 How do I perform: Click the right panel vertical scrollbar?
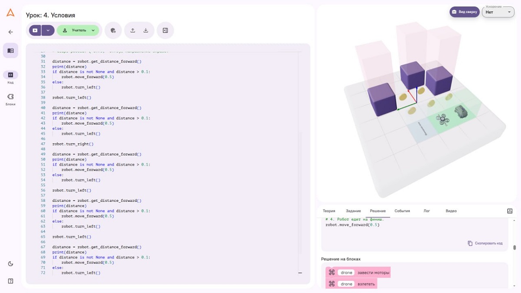[514, 247]
